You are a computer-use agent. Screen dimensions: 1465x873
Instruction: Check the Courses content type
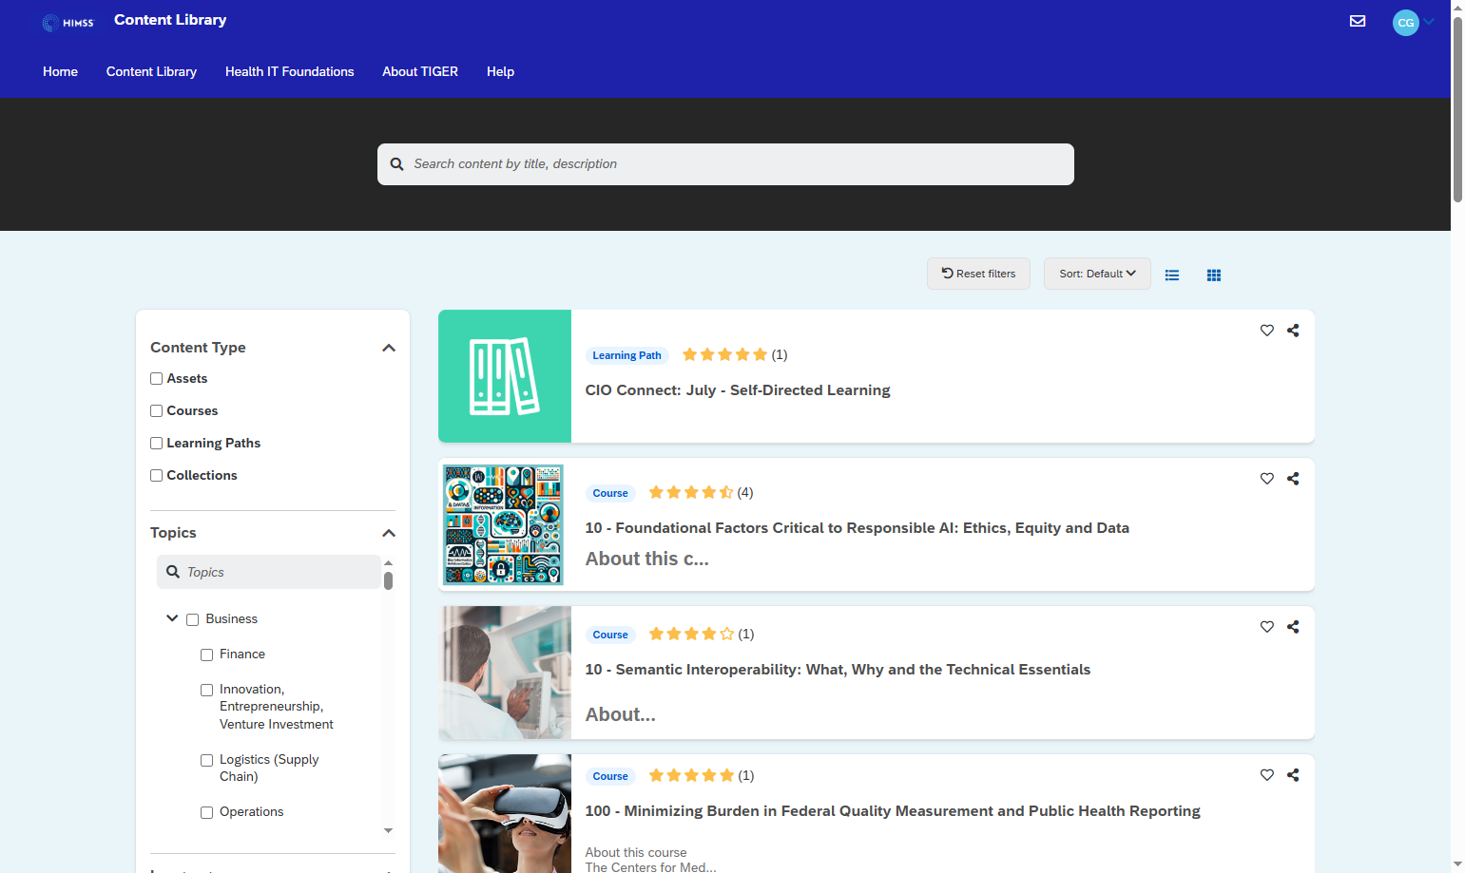tap(156, 411)
